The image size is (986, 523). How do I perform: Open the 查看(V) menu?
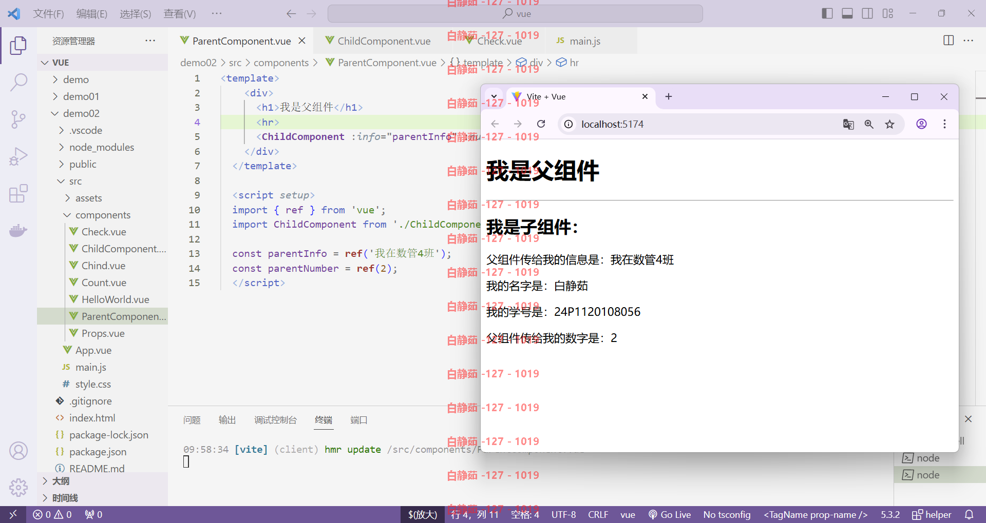pyautogui.click(x=180, y=14)
